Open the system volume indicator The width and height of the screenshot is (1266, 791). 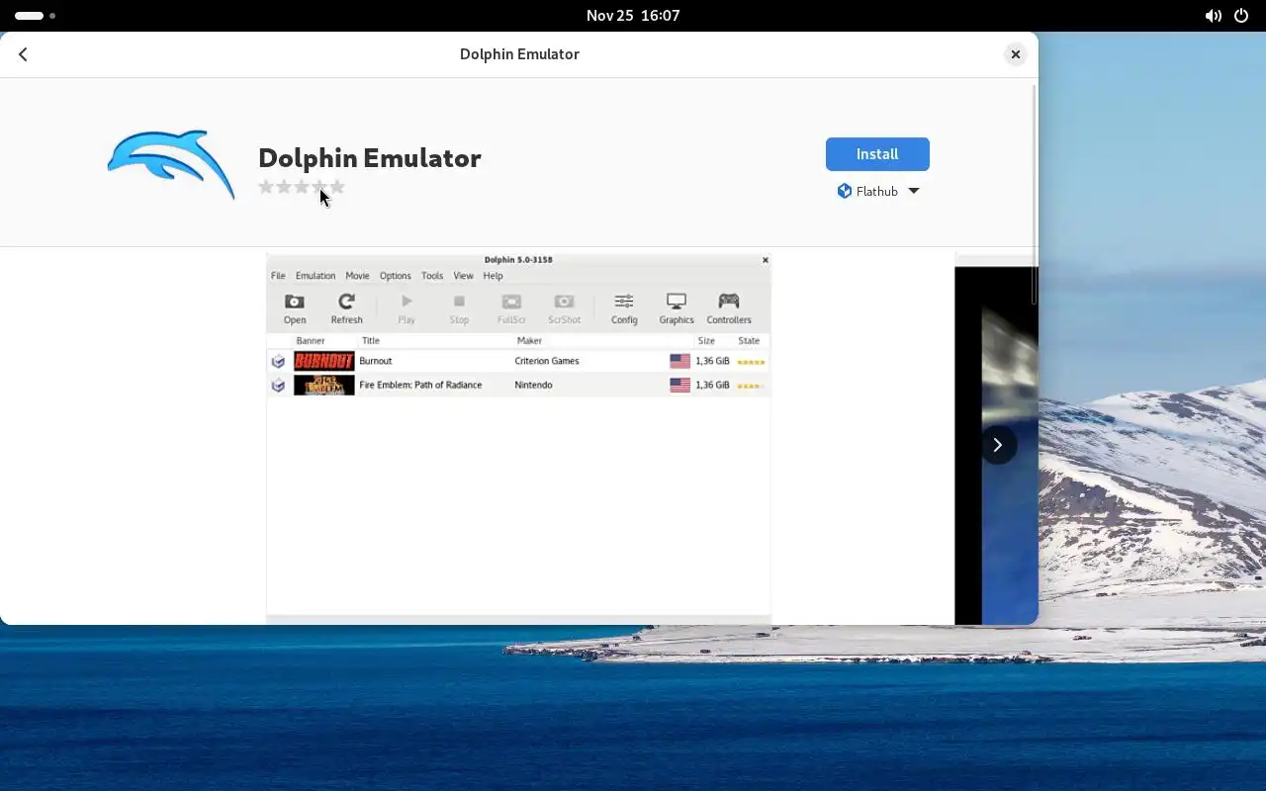click(1213, 16)
